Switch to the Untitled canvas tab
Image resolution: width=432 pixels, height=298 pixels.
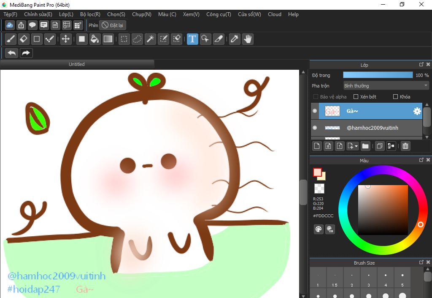77,64
